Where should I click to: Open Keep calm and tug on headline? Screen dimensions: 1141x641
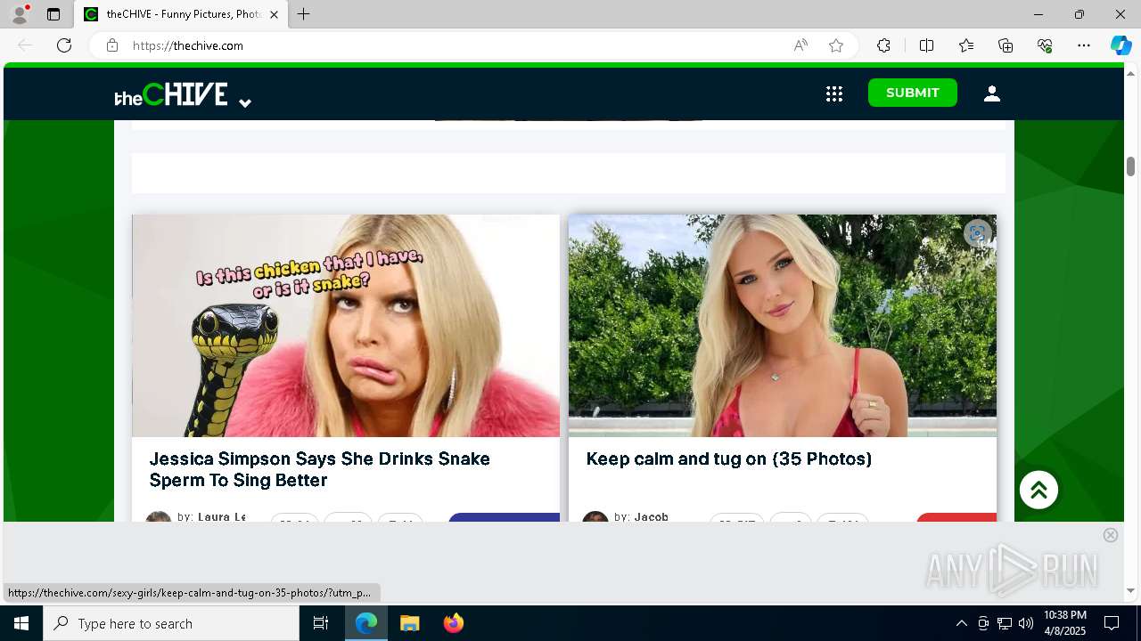[729, 458]
